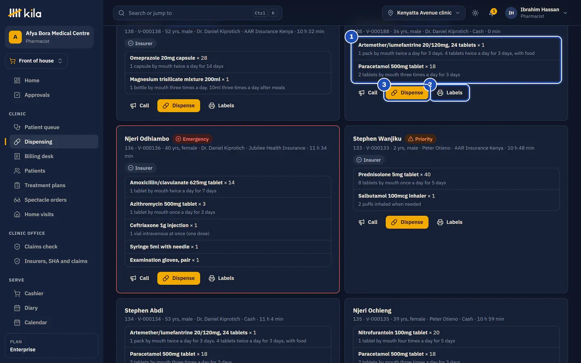Toggle the light/dark theme sun icon

475,13
